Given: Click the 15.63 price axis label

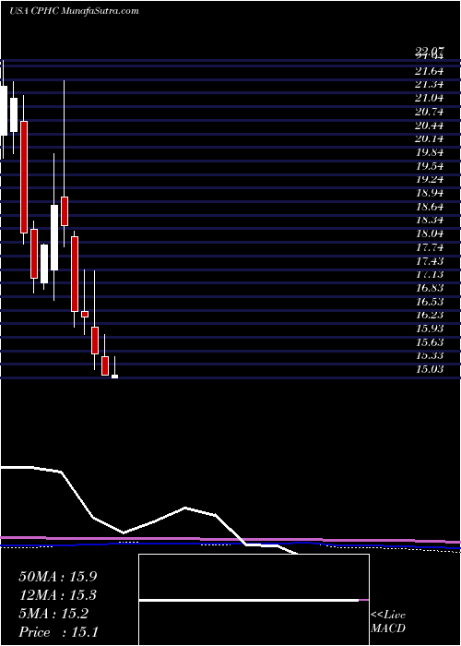Looking at the screenshot, I should (x=430, y=342).
